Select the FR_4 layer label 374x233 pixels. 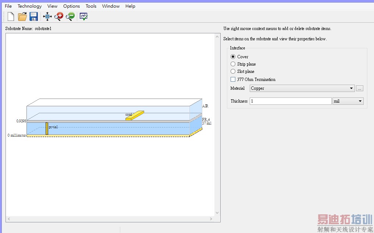point(206,119)
